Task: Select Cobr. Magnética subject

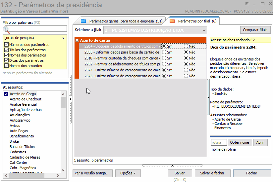Action: (23, 168)
